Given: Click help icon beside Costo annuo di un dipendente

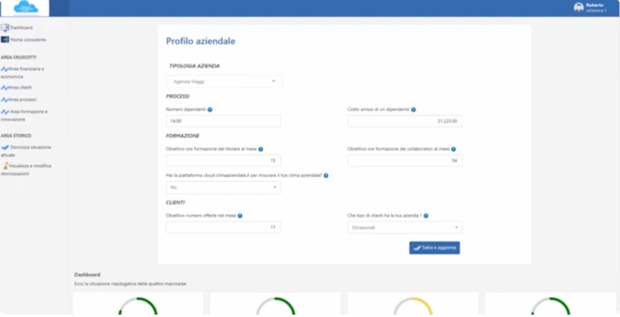Looking at the screenshot, I should pos(413,110).
